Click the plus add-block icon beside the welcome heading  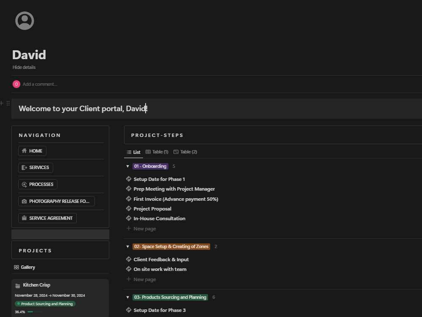coord(2,103)
